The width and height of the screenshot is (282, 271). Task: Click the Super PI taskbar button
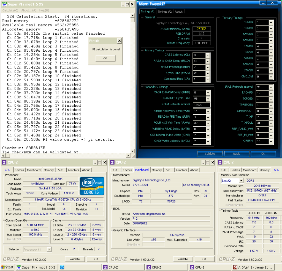point(36,267)
